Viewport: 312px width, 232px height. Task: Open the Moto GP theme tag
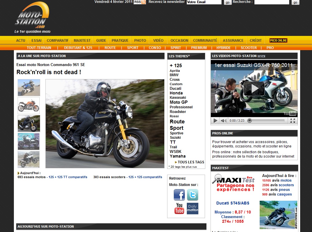179,102
